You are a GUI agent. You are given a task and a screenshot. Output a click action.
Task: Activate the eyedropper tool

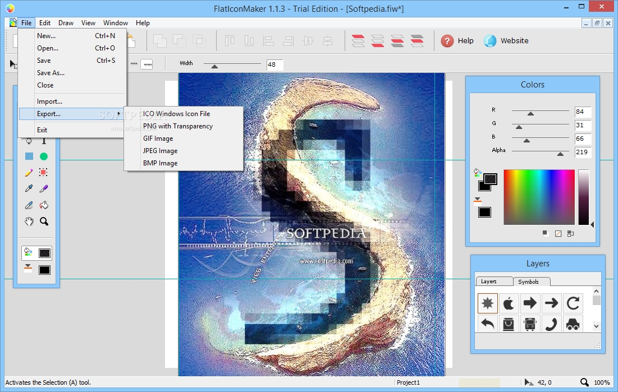tap(29, 188)
